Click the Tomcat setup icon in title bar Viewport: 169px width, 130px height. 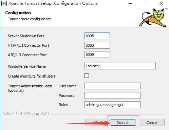[x=4, y=3]
